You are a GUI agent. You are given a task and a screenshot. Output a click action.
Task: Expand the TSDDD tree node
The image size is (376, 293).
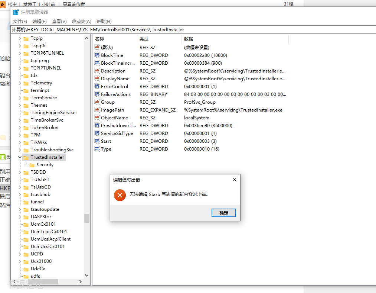point(20,172)
